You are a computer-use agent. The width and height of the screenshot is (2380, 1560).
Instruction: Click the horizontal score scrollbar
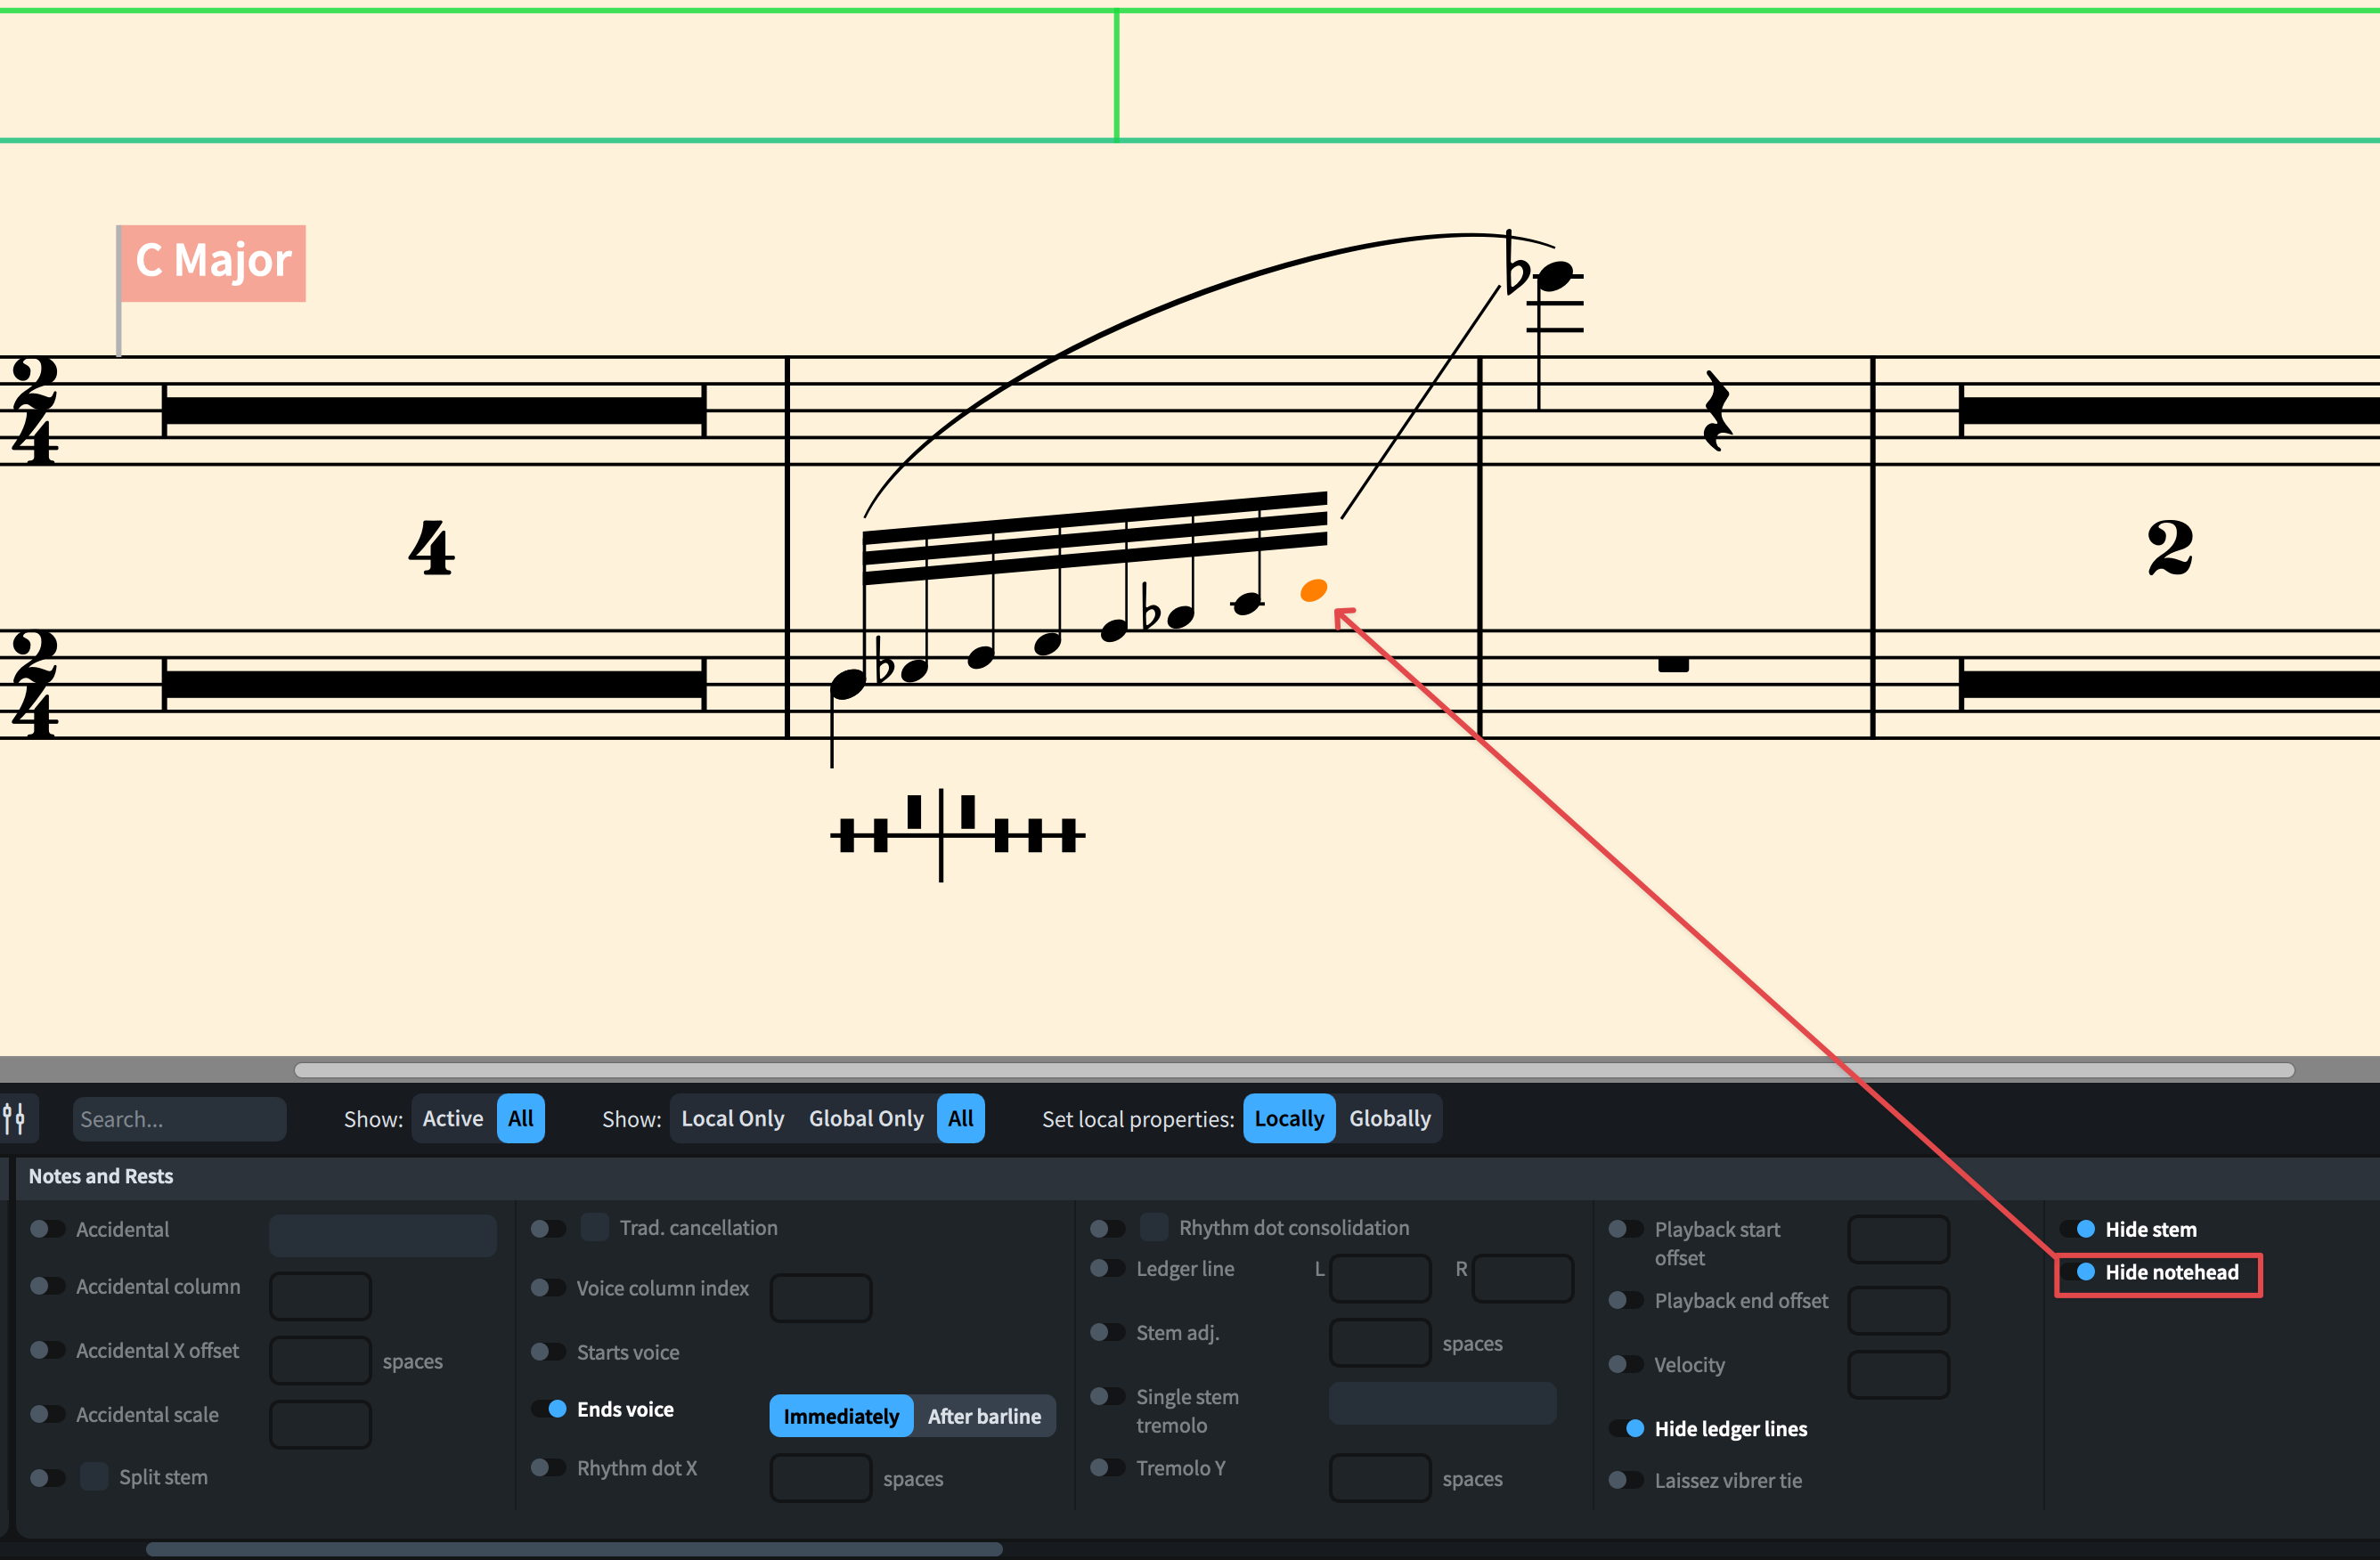click(x=1293, y=1070)
